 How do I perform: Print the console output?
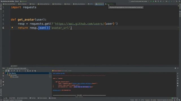(178, 83)
